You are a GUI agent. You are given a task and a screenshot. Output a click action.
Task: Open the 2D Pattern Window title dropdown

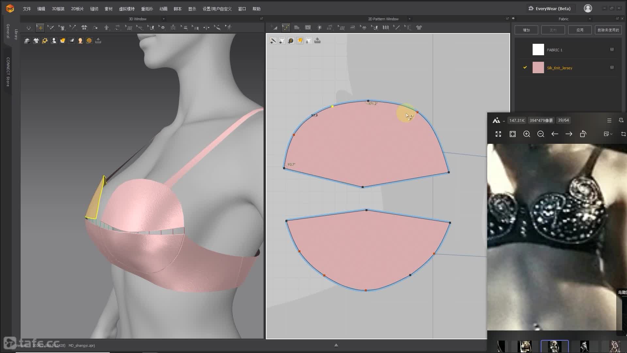[410, 19]
